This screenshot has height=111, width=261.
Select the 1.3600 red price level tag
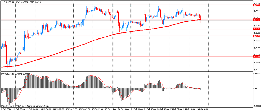coord(256,57)
